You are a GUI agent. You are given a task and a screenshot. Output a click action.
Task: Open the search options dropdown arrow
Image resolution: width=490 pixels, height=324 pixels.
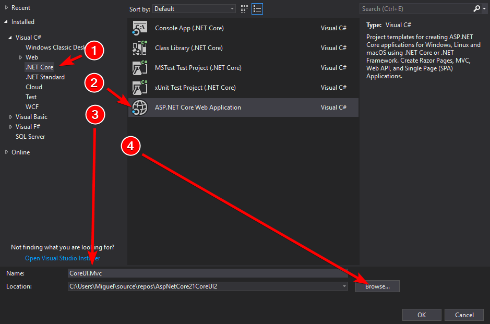pyautogui.click(x=484, y=9)
